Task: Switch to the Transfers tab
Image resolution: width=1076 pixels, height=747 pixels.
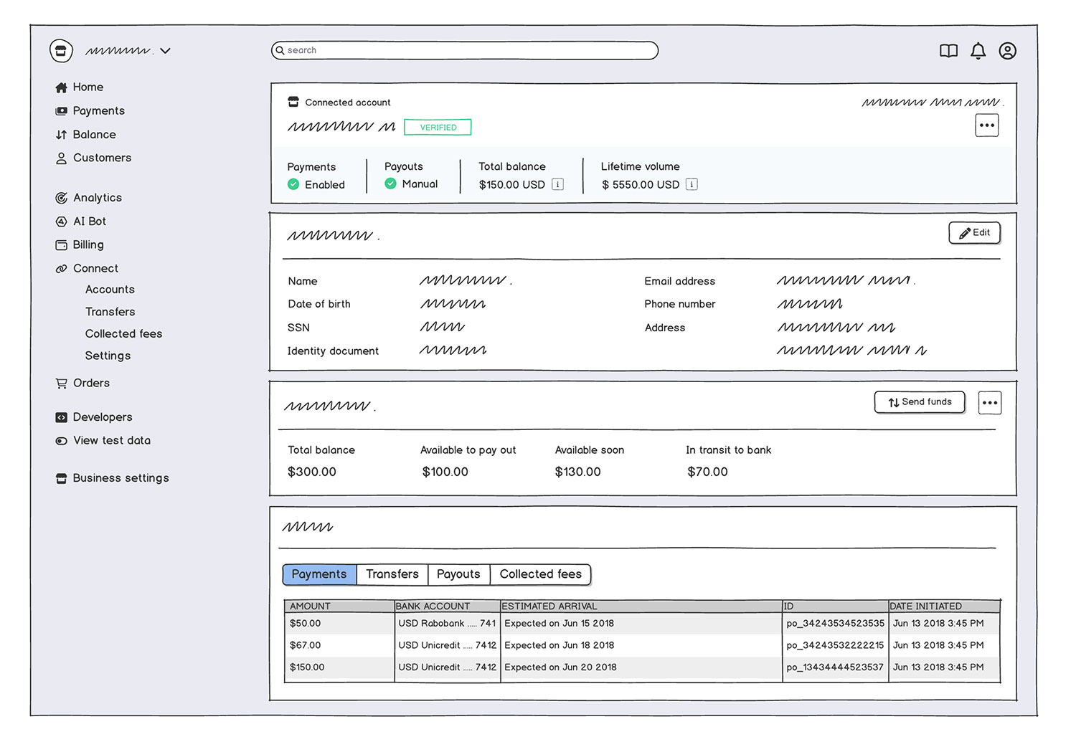Action: (x=392, y=574)
